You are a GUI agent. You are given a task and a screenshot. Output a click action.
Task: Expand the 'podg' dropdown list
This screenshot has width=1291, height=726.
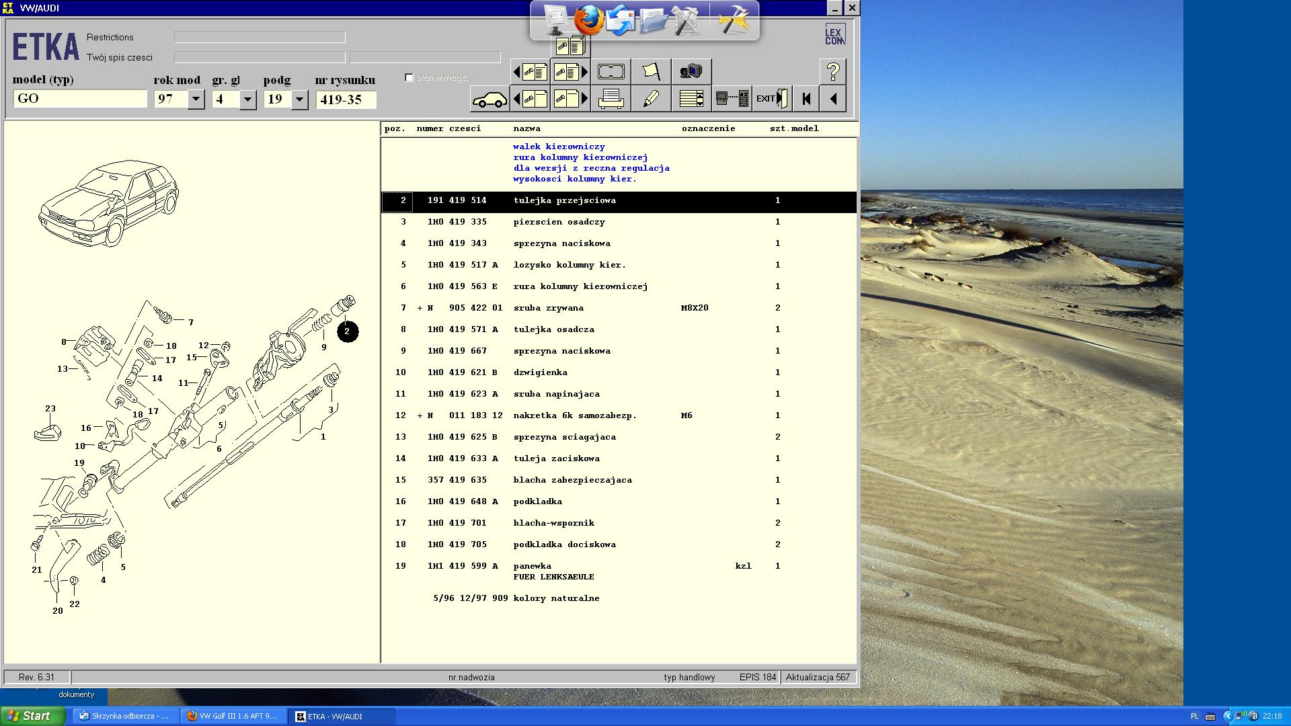300,99
